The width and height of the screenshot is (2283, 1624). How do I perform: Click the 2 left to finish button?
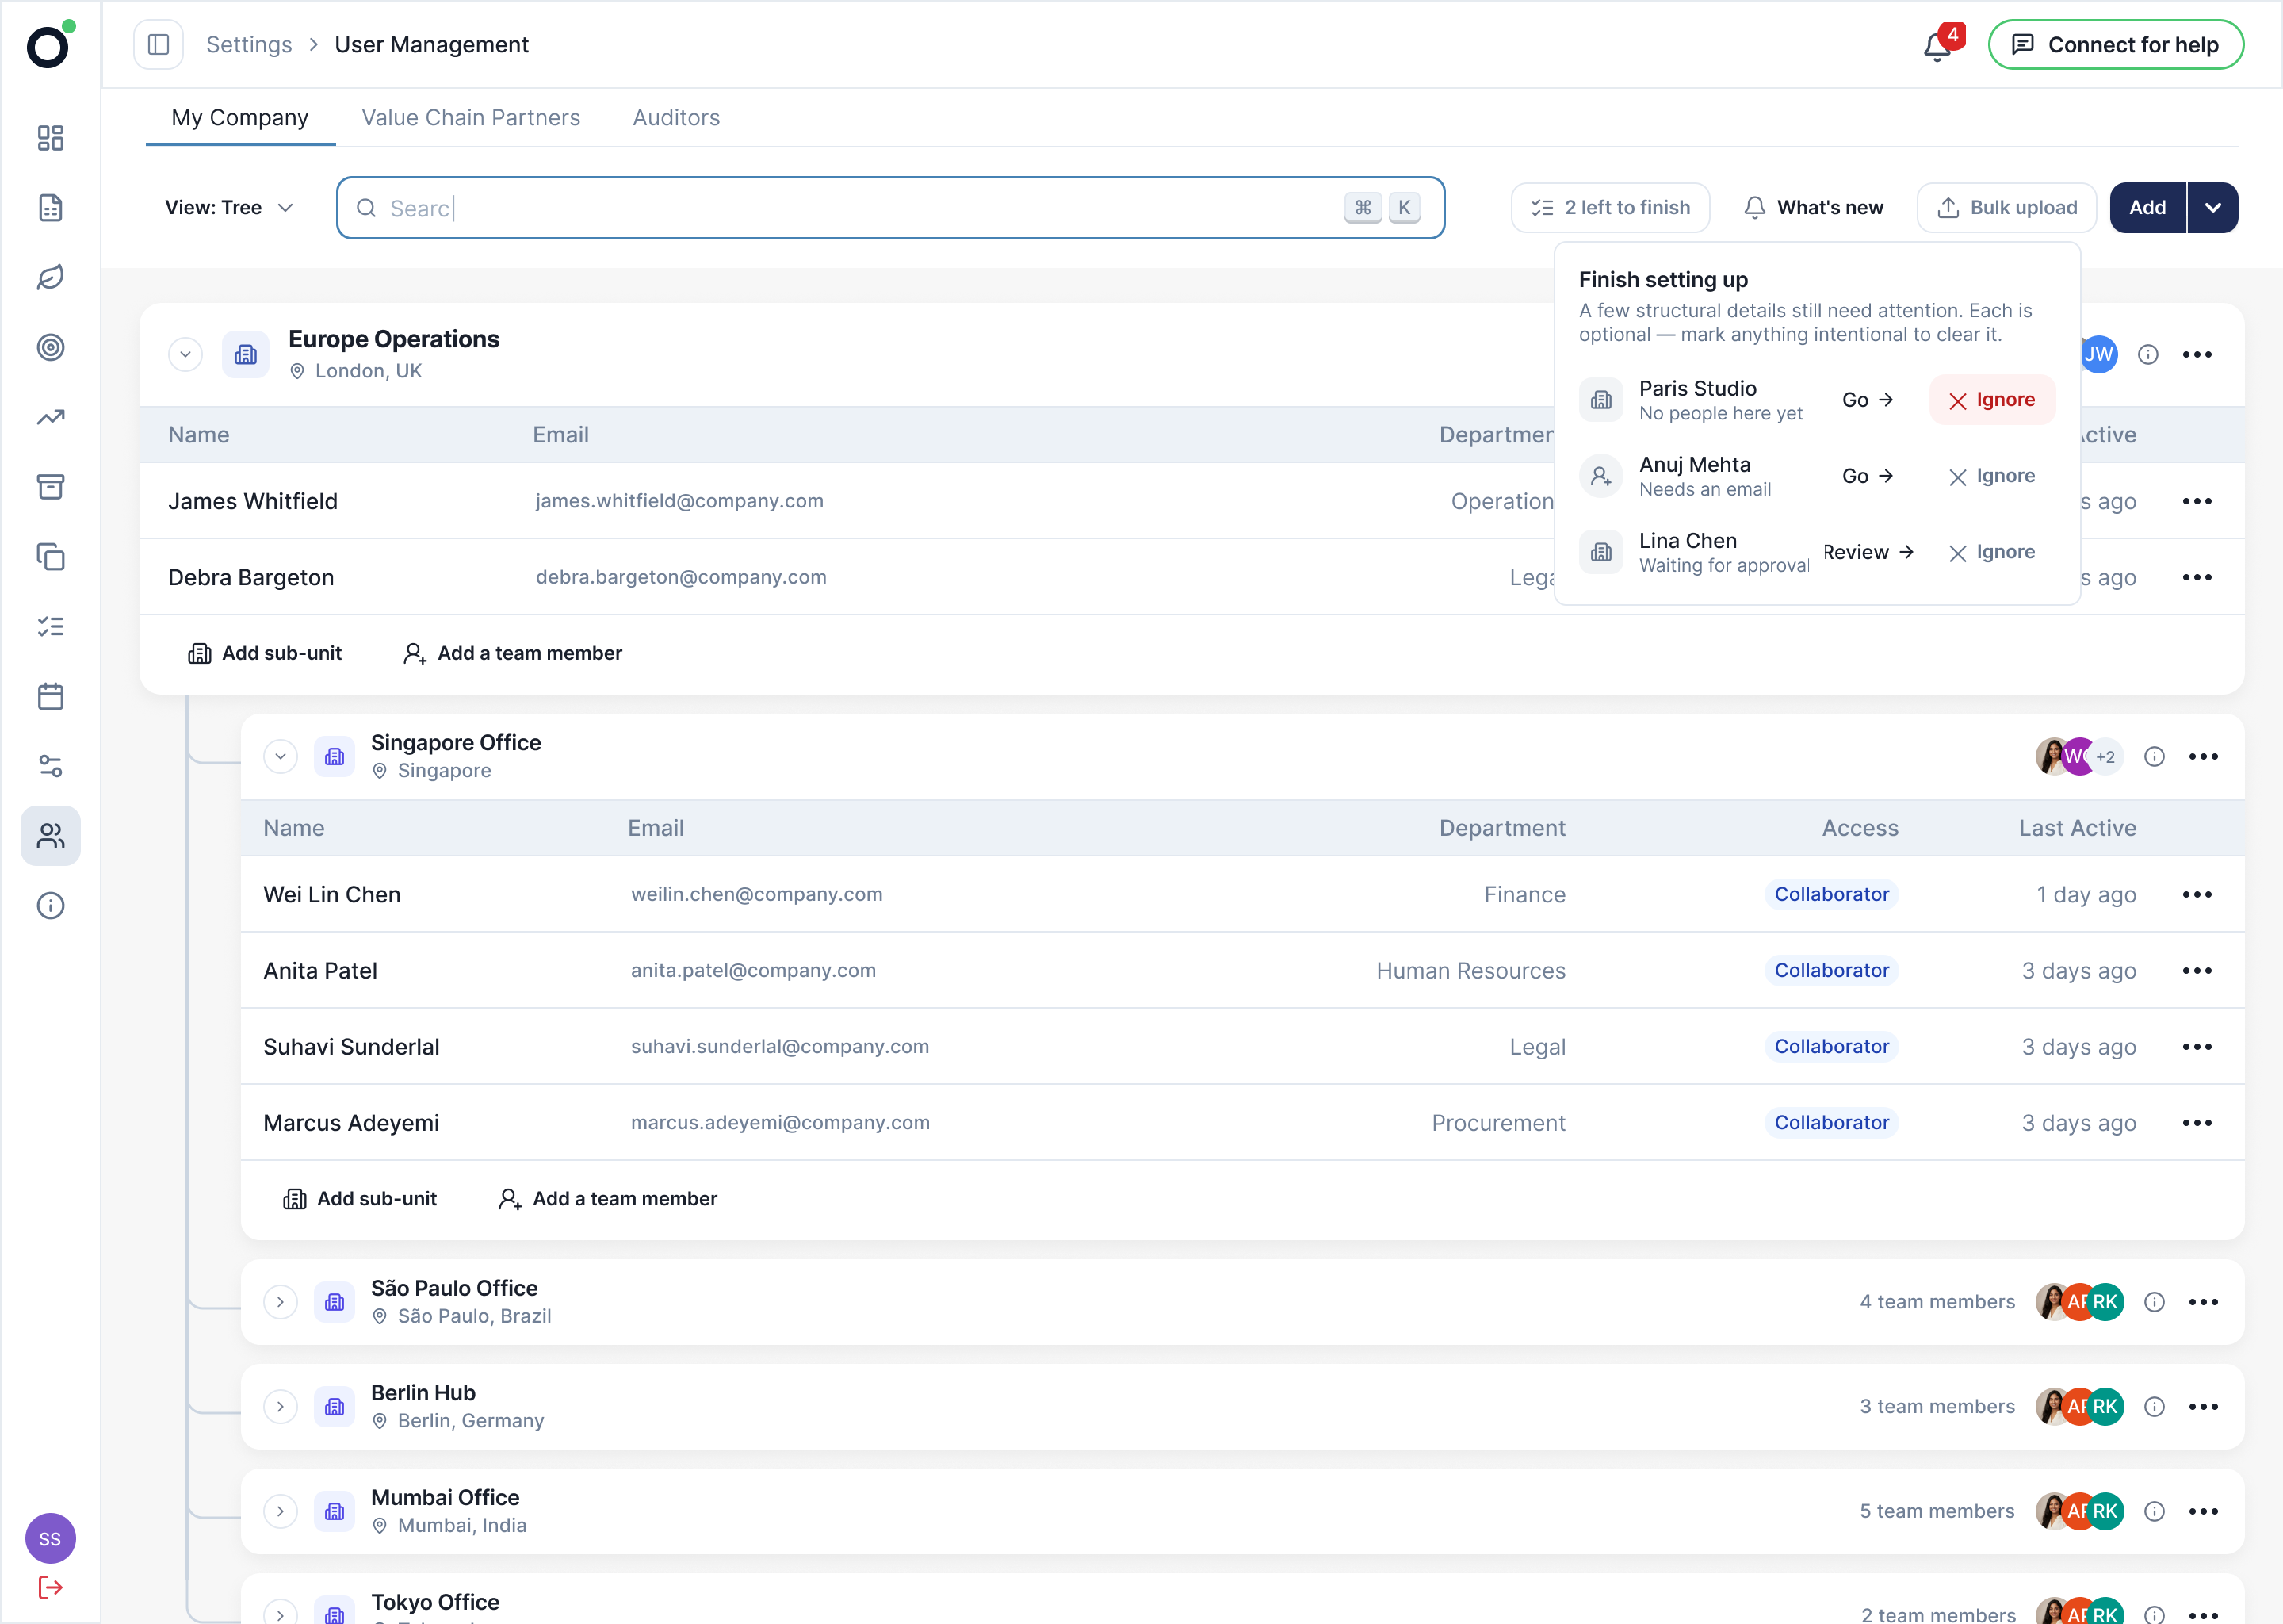coord(1610,208)
